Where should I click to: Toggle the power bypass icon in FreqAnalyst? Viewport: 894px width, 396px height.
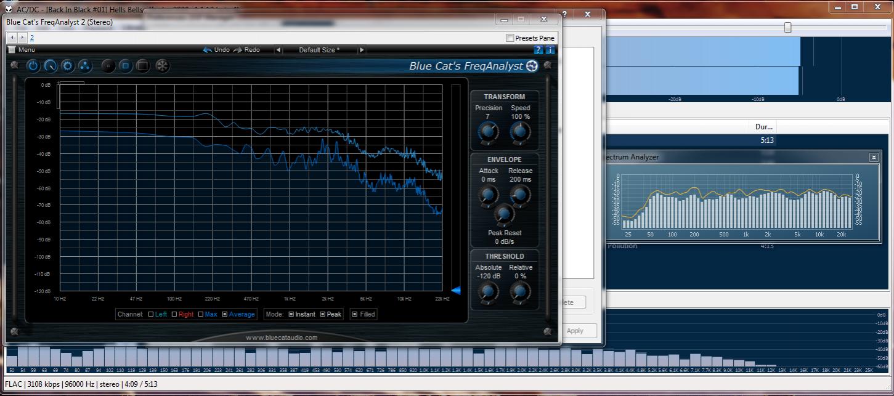[x=33, y=65]
